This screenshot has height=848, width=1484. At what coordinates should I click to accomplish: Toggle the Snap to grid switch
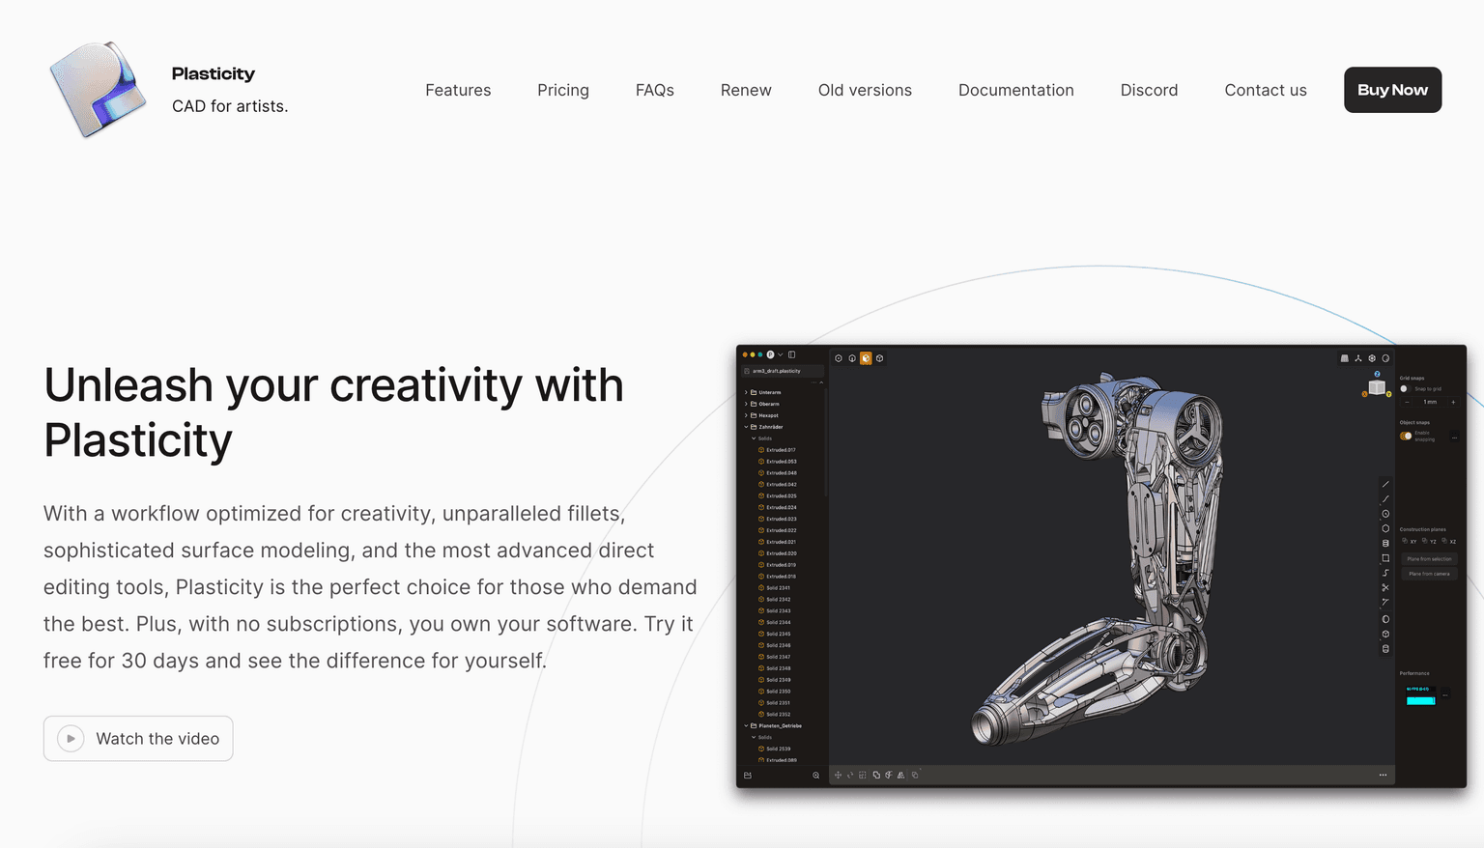(x=1406, y=389)
